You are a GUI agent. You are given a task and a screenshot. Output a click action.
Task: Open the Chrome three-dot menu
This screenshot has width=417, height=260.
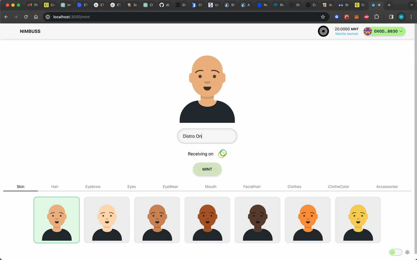[411, 17]
